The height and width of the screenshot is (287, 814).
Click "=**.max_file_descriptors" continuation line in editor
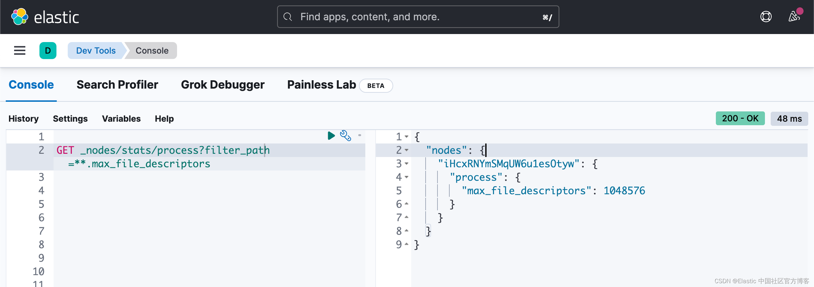coord(139,164)
